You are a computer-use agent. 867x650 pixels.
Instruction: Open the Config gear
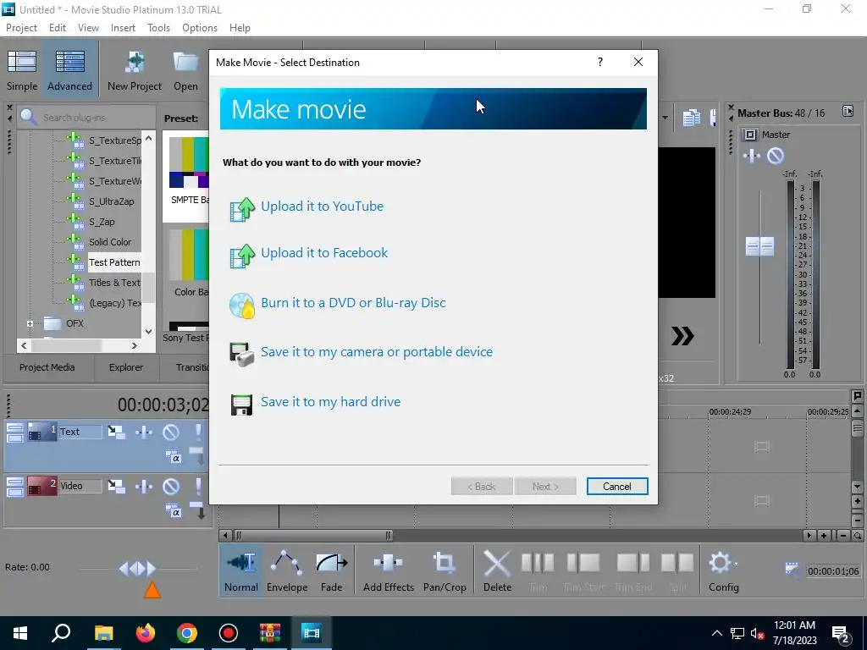tap(723, 570)
